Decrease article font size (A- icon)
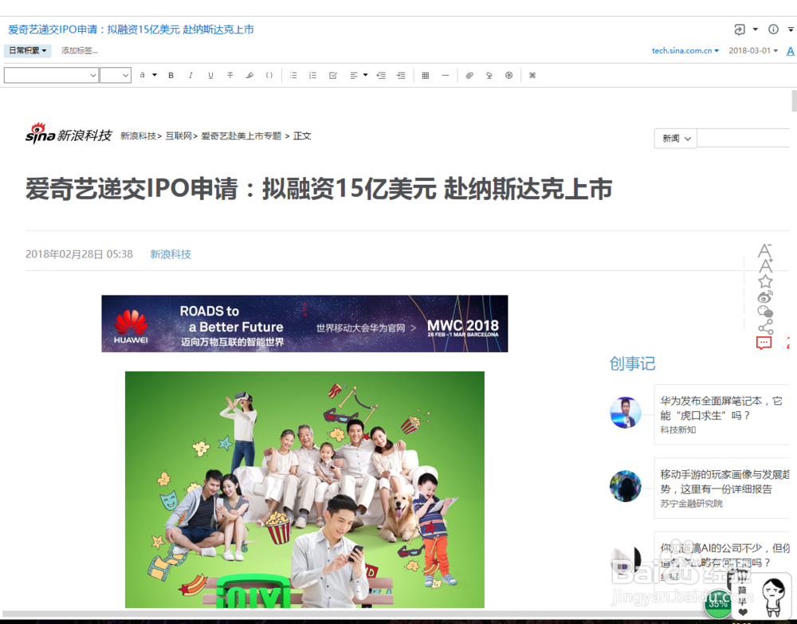 (765, 250)
